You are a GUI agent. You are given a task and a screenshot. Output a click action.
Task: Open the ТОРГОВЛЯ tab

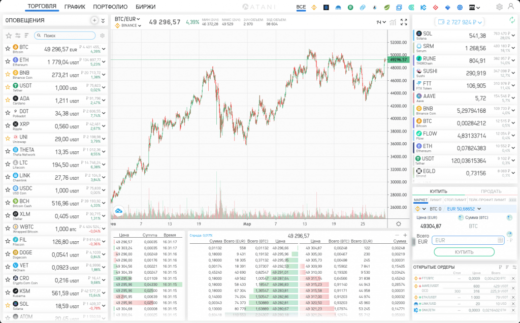coord(42,6)
